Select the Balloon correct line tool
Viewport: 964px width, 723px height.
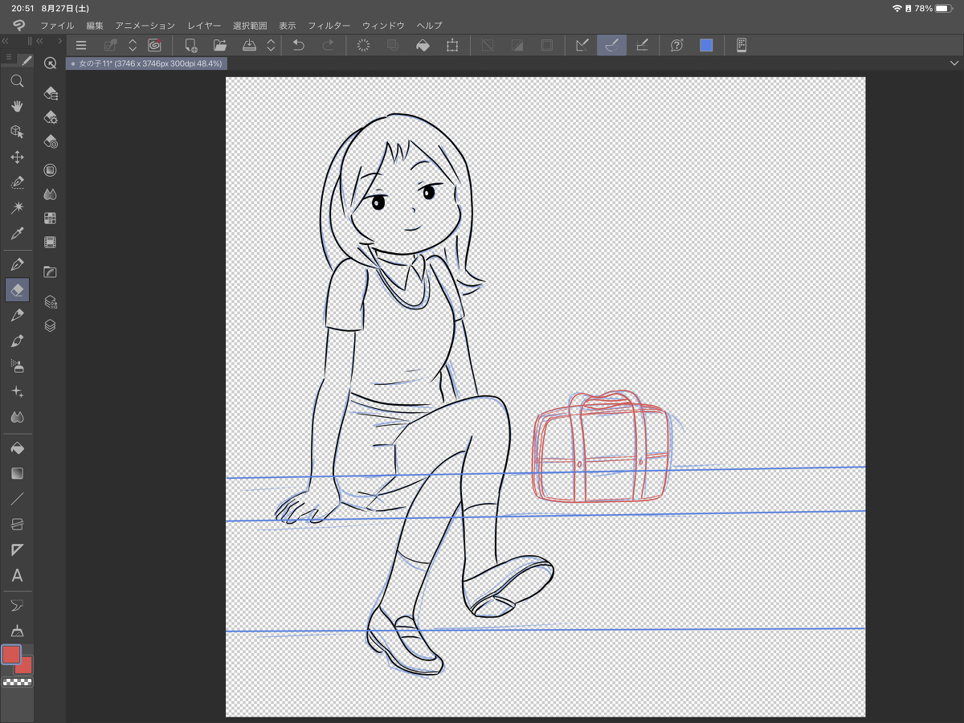coord(17,604)
